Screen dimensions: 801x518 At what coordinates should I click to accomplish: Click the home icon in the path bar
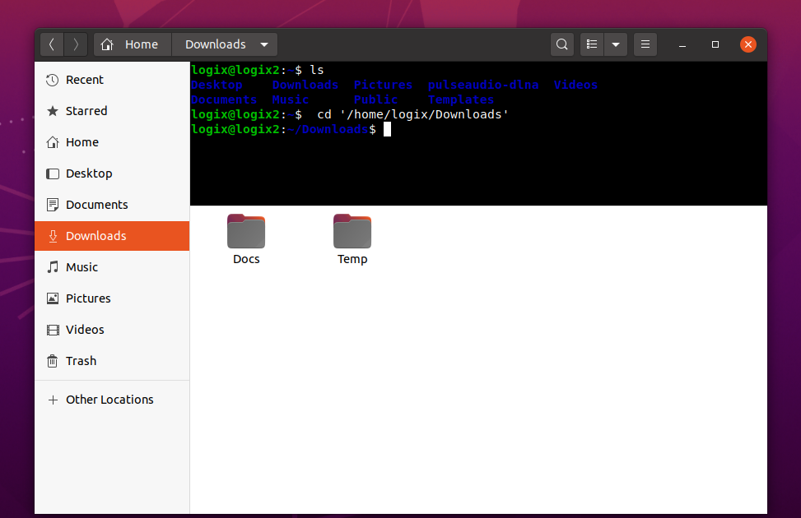107,45
